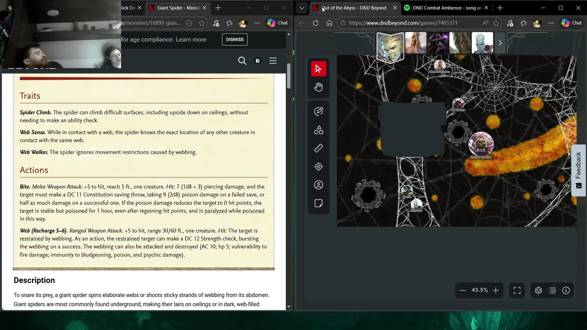Click the 43.5% zoom level value

click(x=480, y=290)
